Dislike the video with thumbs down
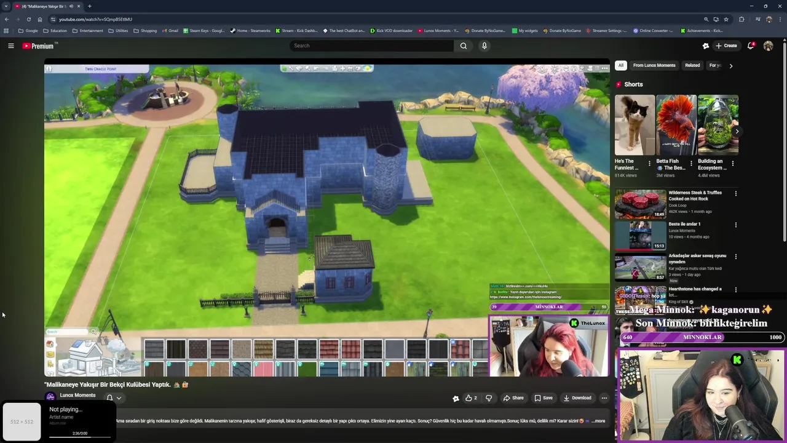The height and width of the screenshot is (443, 787). [x=489, y=398]
